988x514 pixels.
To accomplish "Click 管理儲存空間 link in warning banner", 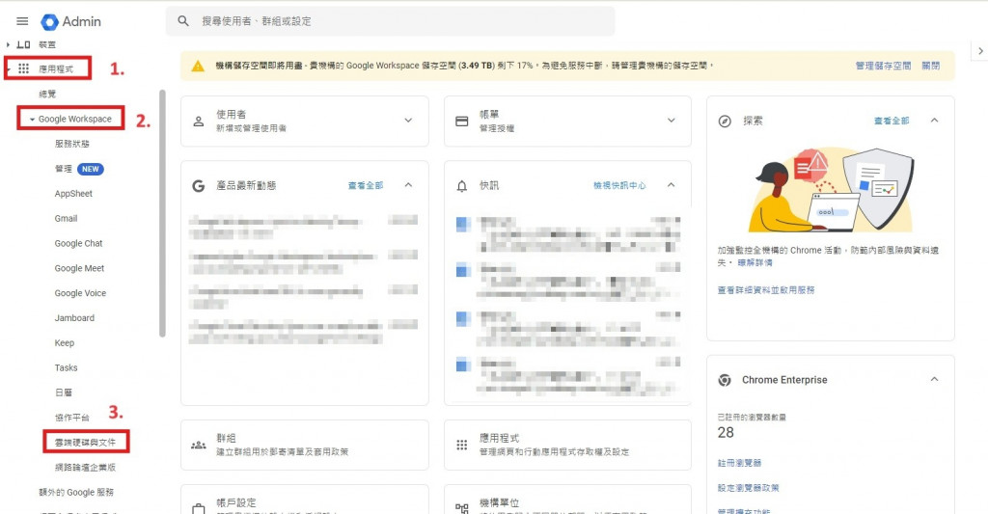I will point(883,66).
